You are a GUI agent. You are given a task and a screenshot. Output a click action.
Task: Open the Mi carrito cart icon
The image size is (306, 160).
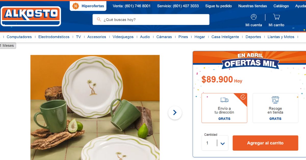click(276, 17)
